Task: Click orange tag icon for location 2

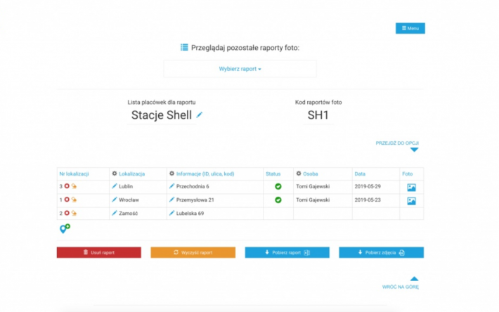Action: click(74, 213)
